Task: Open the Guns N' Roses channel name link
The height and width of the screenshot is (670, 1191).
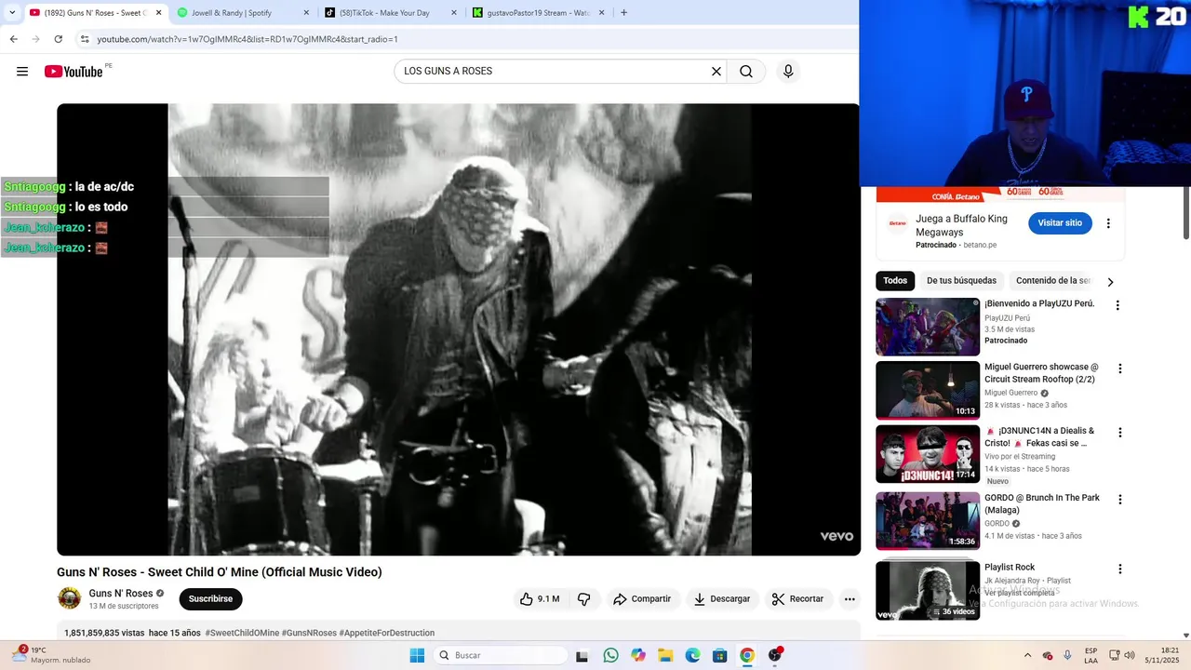Action: tap(121, 594)
